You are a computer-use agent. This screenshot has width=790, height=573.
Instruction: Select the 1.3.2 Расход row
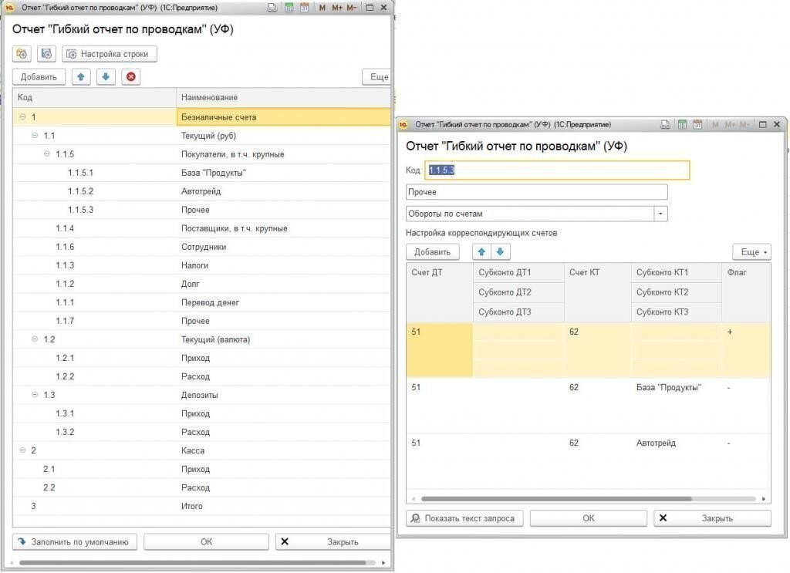201,432
